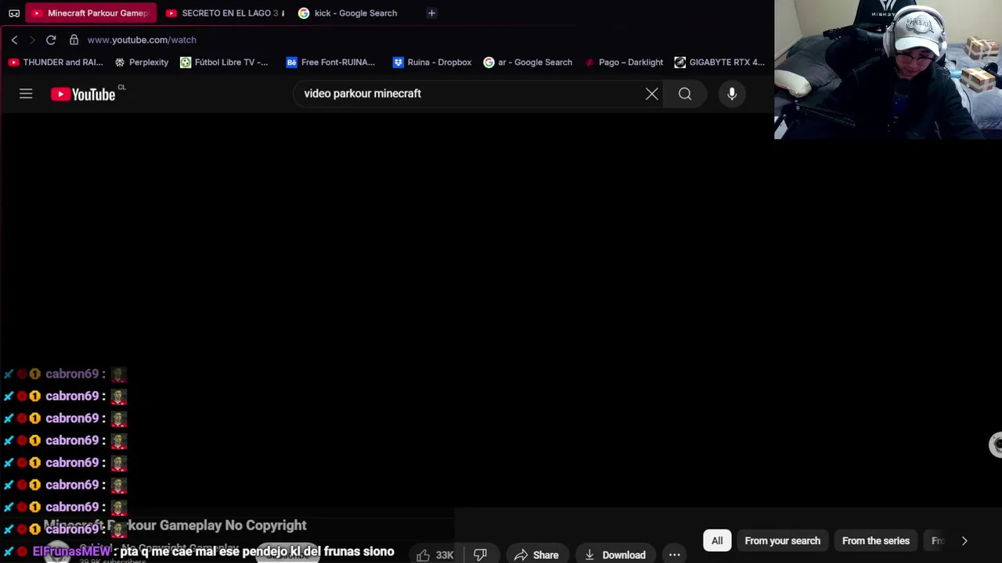This screenshot has height=563, width=1002.
Task: Click the browser back arrow
Action: tap(14, 40)
